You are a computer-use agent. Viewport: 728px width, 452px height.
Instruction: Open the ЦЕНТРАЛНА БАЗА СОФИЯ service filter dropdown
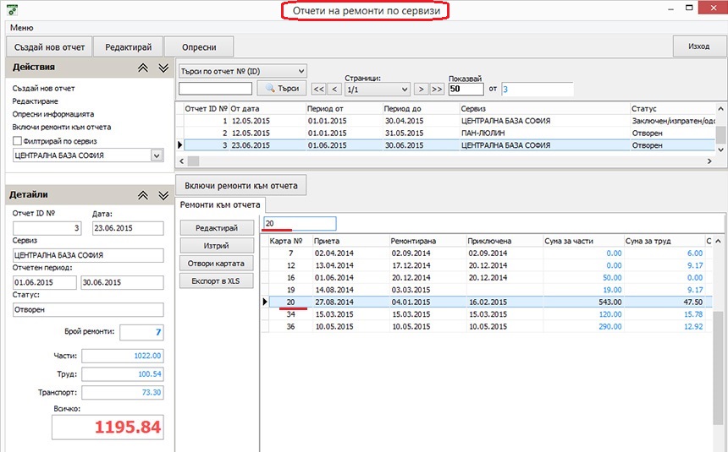pos(157,155)
